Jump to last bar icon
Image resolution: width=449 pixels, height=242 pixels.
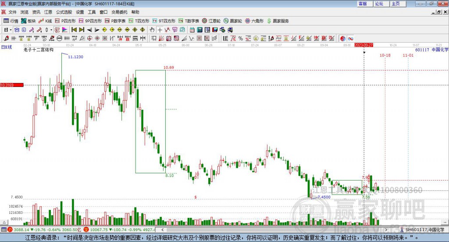point(82,30)
